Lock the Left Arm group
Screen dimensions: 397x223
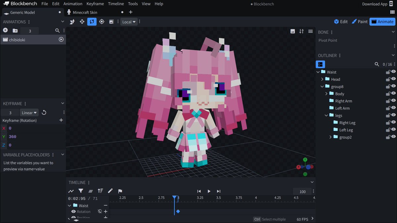388,108
